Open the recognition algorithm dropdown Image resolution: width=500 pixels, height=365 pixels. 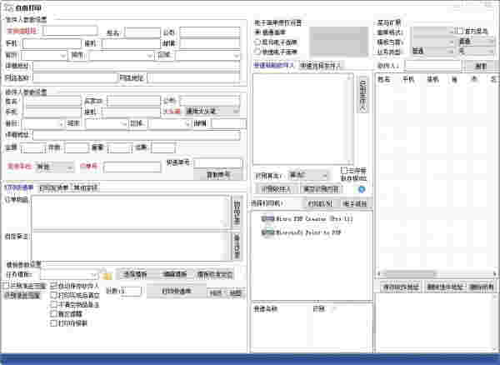click(308, 175)
